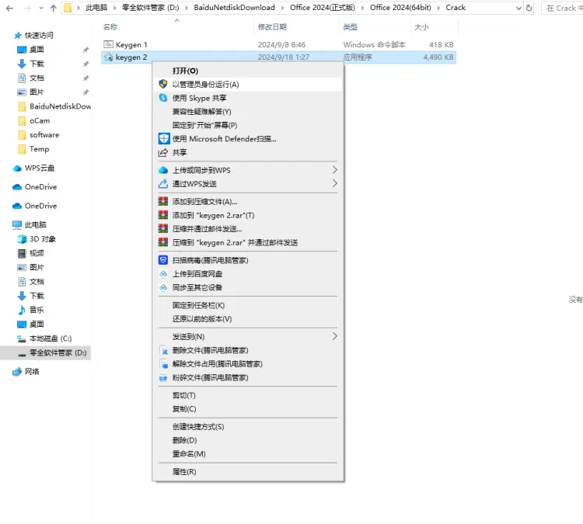This screenshot has width=583, height=524.
Task: Expand the 发送到(N) submenu
Action: point(335,336)
